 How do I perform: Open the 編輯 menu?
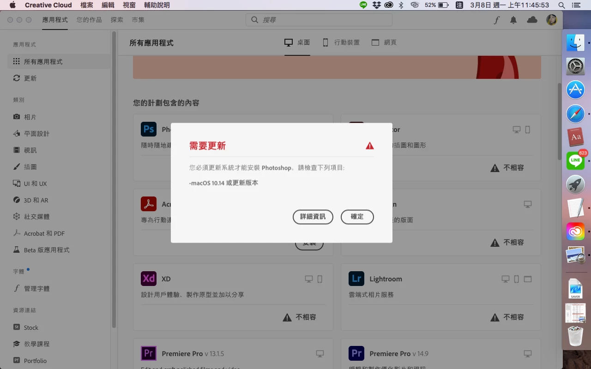[x=108, y=5]
